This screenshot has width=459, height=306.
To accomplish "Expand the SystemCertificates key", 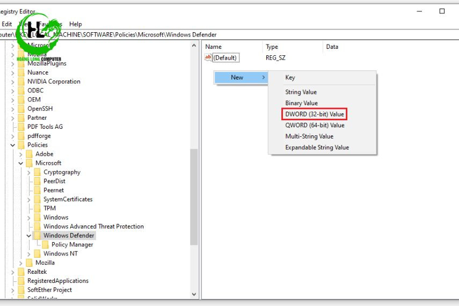I will [28, 200].
